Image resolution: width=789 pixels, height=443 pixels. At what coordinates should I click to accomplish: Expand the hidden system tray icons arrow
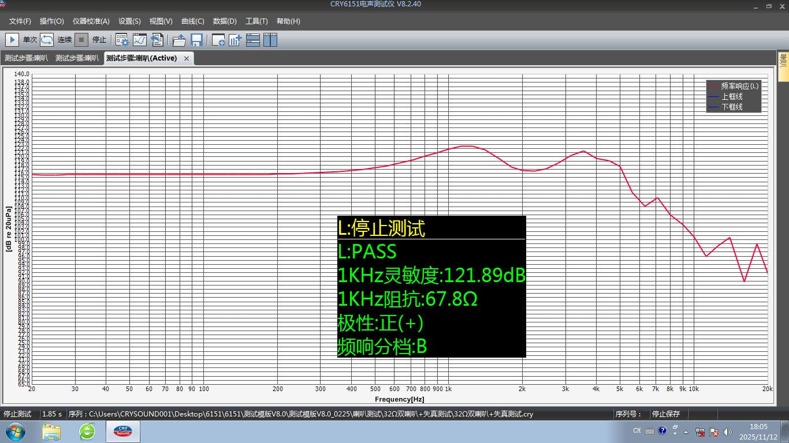[686, 431]
